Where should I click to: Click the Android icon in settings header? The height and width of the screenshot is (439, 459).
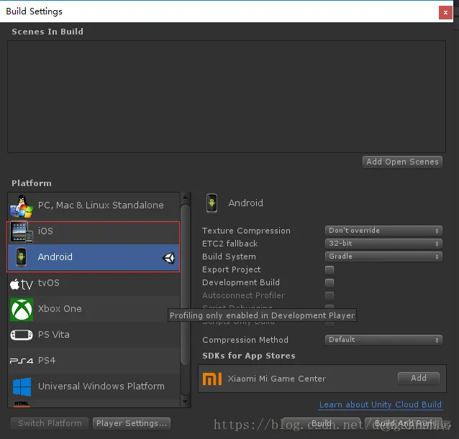(x=212, y=203)
